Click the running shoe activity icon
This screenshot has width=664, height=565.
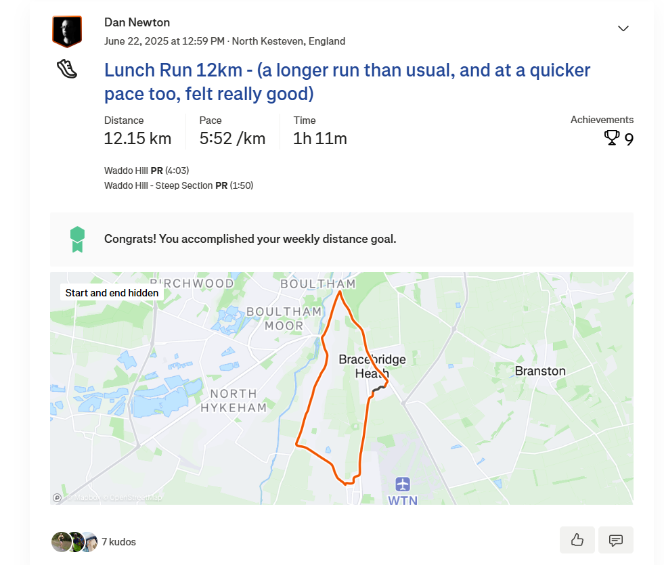pos(67,68)
